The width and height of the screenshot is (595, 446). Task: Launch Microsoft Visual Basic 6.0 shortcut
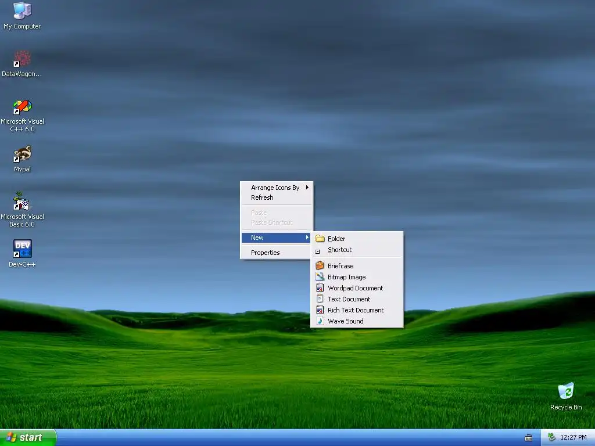21,202
